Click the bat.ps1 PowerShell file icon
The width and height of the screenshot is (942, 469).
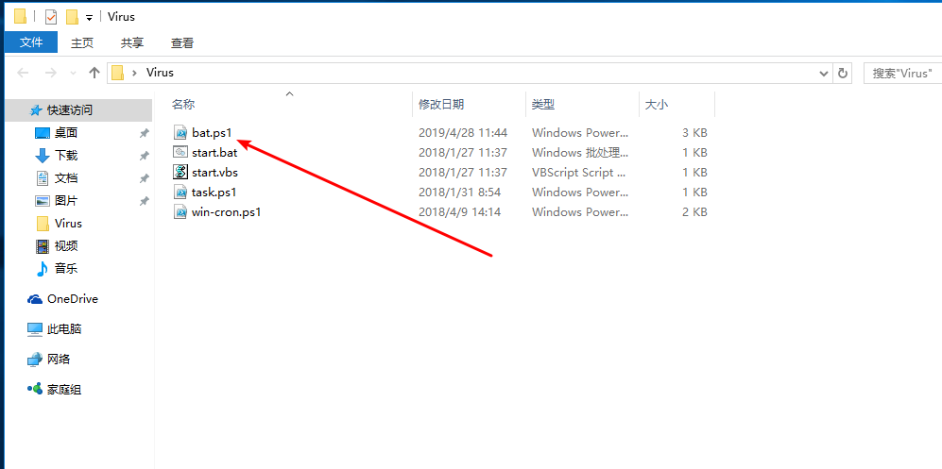point(180,132)
